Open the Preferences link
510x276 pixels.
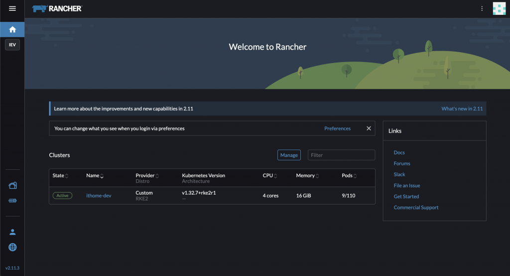click(x=337, y=129)
